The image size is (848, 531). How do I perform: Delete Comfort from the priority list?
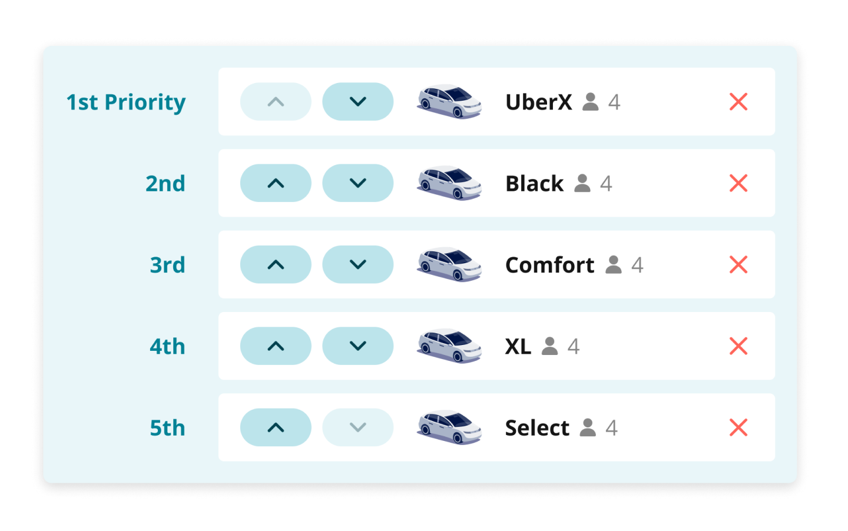coord(738,265)
